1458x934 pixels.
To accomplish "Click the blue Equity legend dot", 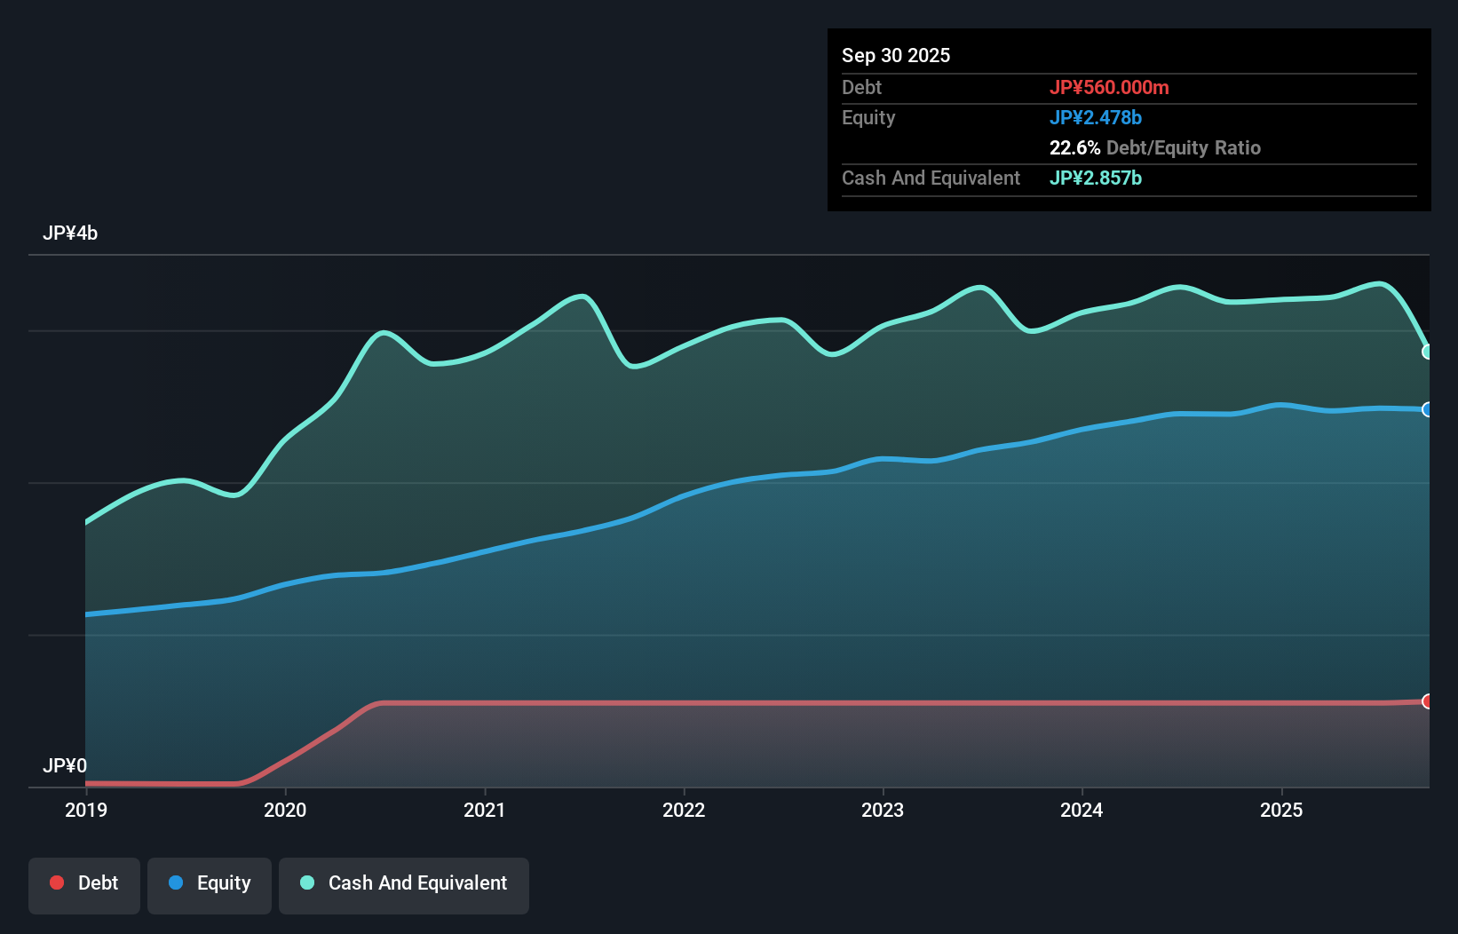I will tap(177, 883).
